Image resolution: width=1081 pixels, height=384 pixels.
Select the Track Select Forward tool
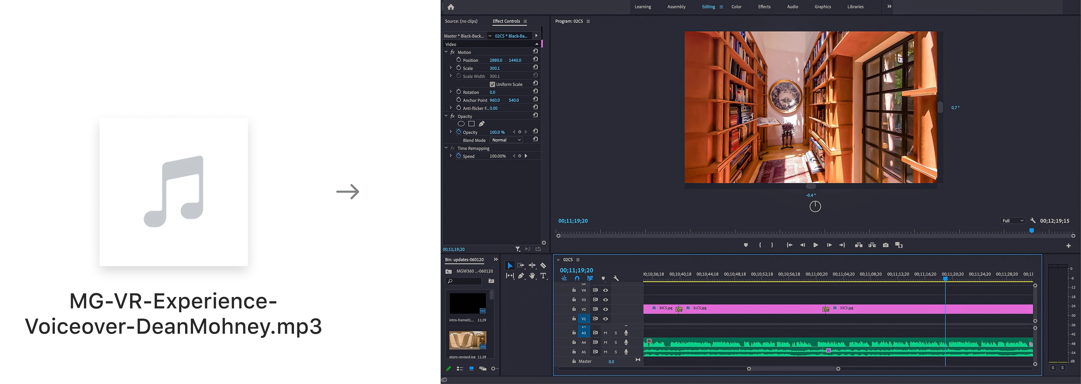tap(521, 265)
